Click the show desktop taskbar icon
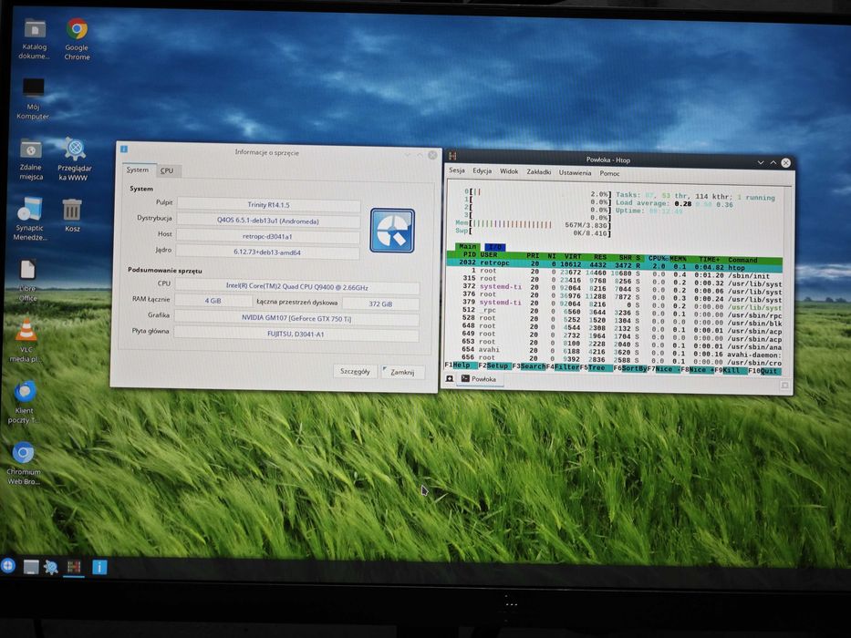This screenshot has height=638, width=851. [31, 567]
